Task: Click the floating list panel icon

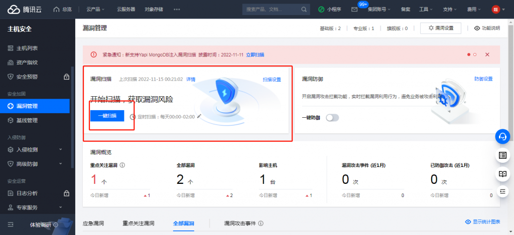Action: (x=502, y=155)
